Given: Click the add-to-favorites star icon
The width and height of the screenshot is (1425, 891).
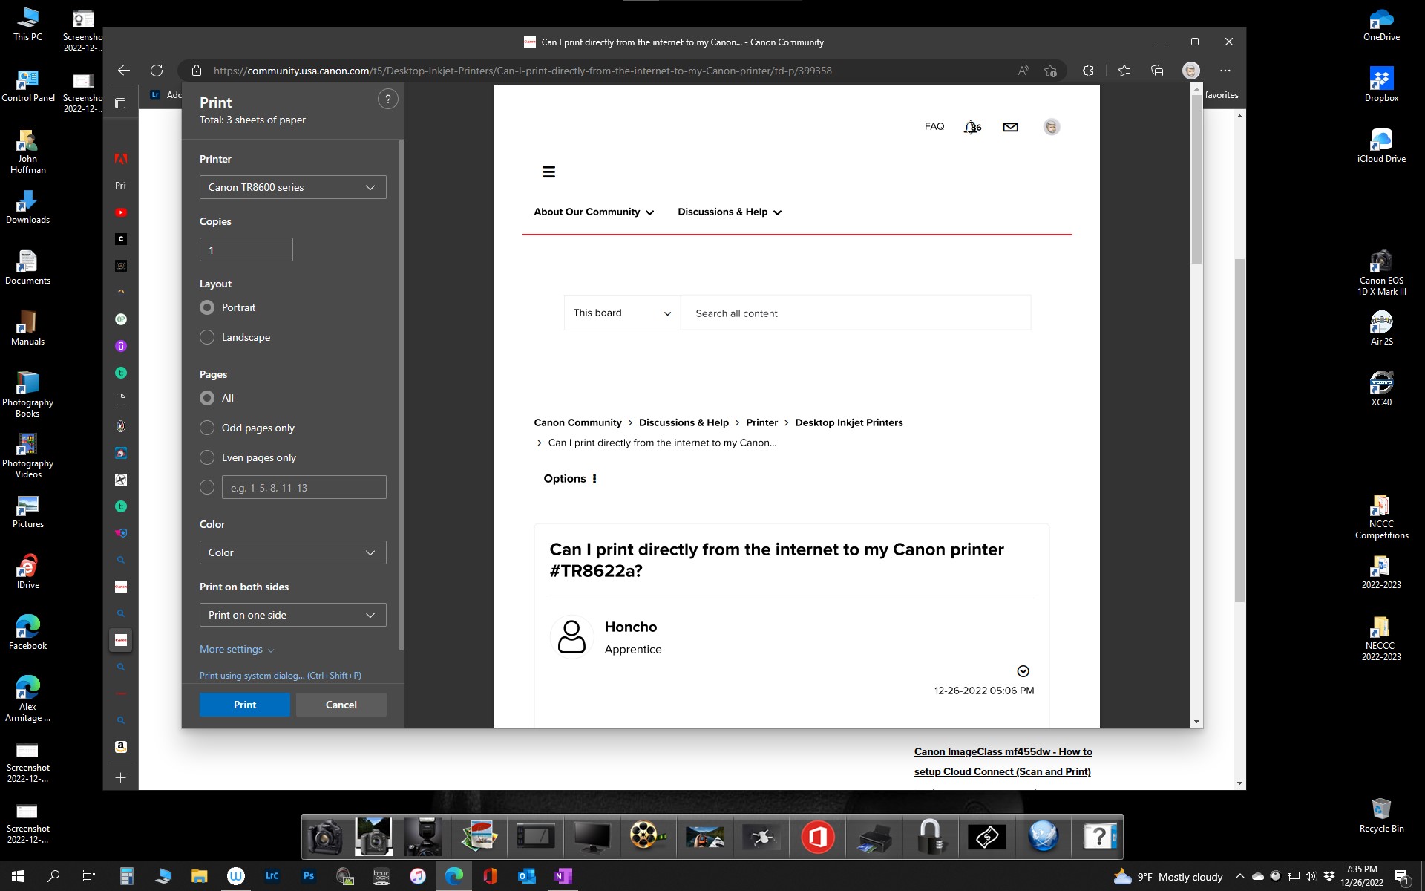Looking at the screenshot, I should pos(1050,71).
